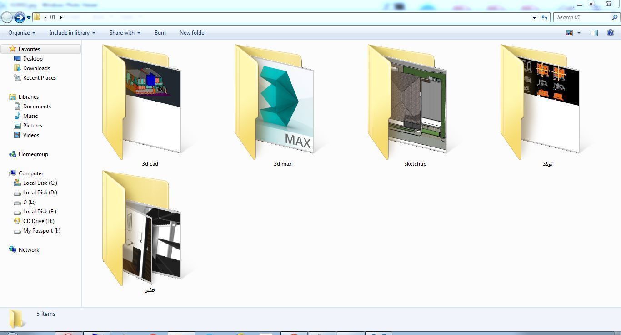Open My Passport (I:) drive
The height and width of the screenshot is (335, 621).
point(42,231)
